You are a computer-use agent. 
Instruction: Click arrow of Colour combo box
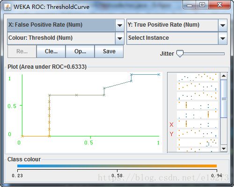120,38
